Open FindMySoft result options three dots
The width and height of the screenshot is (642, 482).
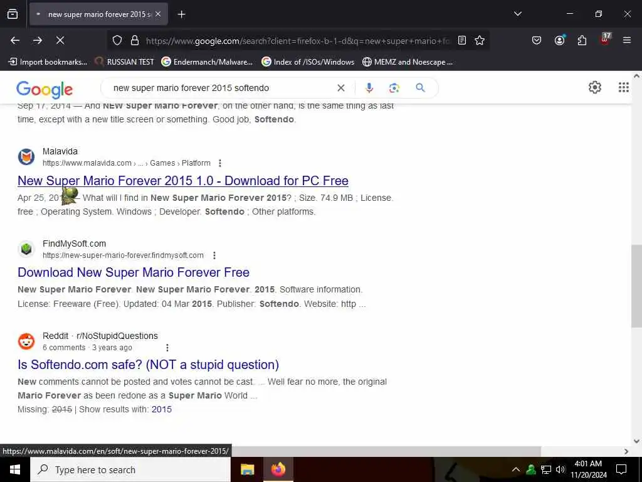(214, 255)
